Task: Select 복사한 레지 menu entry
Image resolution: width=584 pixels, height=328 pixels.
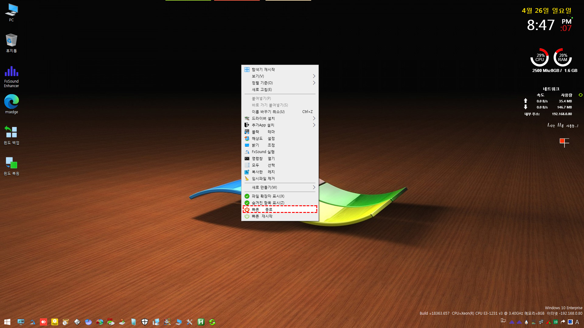Action: (280, 172)
